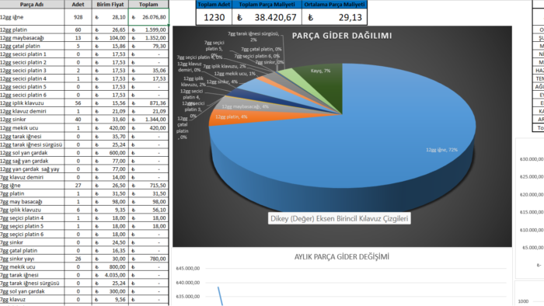The width and height of the screenshot is (544, 306).
Task: Click the 7gg sinkır yayı cell
Action: click(x=32, y=259)
